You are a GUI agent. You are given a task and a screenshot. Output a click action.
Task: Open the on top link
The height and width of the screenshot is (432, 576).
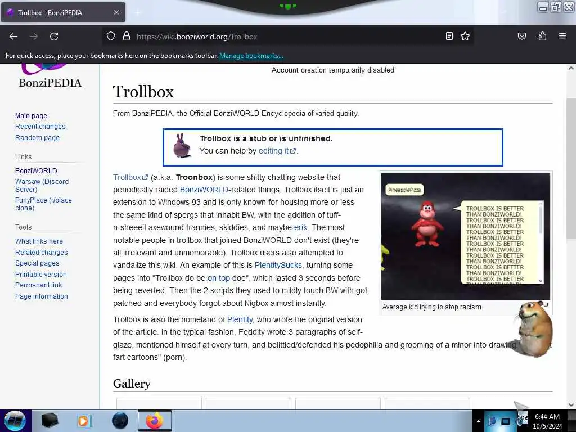(219, 278)
